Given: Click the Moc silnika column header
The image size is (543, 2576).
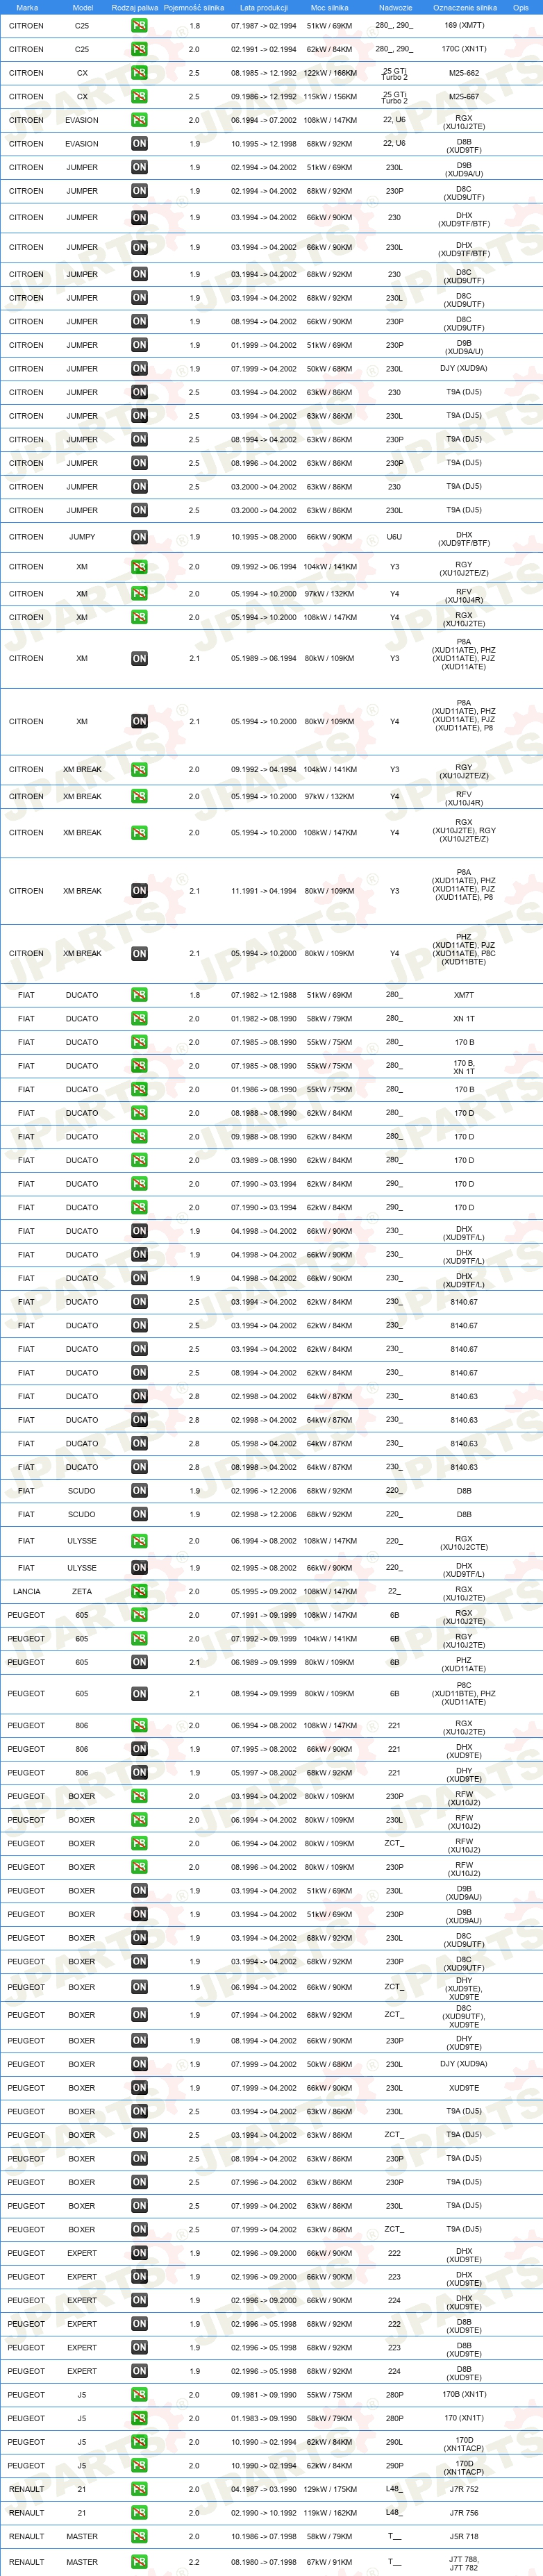Looking at the screenshot, I should (330, 7).
